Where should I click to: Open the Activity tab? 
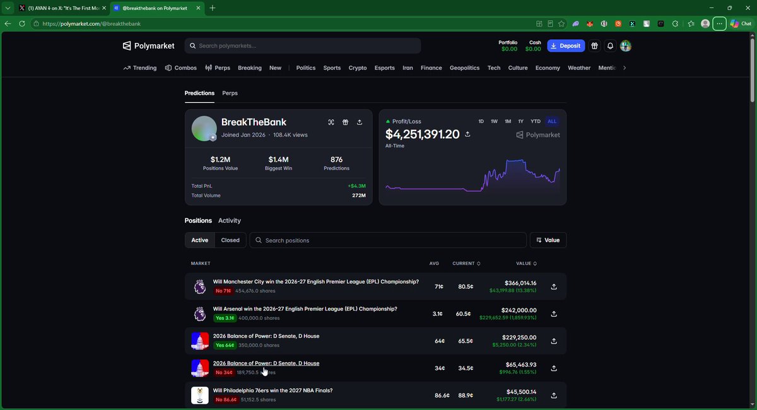(230, 220)
